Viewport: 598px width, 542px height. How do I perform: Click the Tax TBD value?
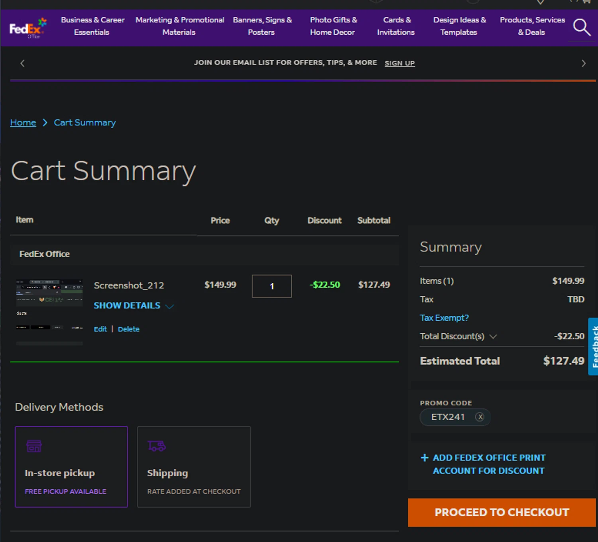(x=576, y=299)
